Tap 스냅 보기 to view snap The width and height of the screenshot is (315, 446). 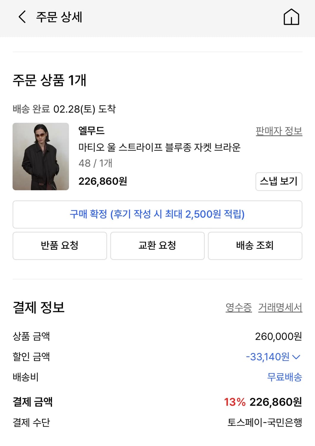click(x=279, y=182)
